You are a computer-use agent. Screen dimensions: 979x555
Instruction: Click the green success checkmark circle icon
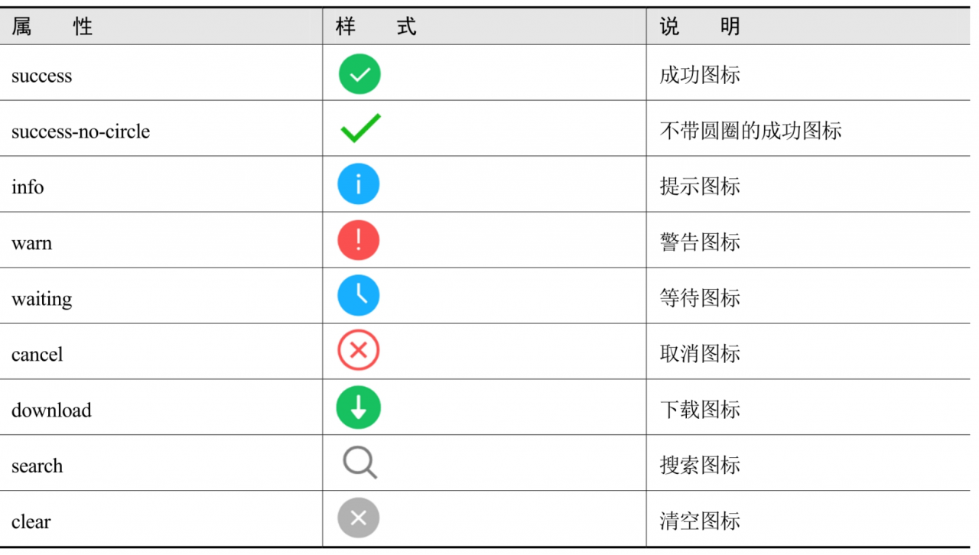tap(359, 73)
